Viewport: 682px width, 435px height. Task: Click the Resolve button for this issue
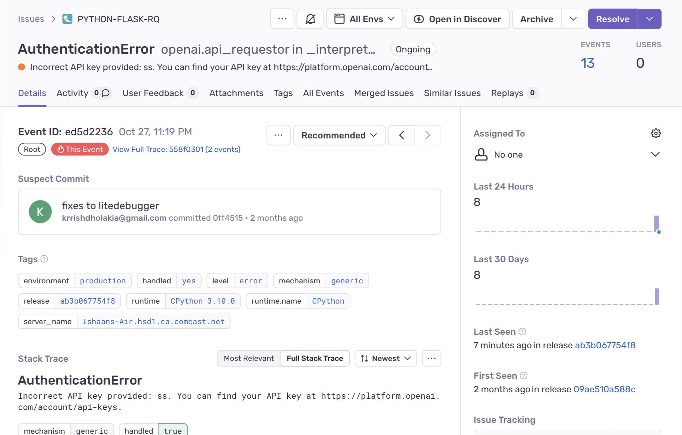[612, 19]
